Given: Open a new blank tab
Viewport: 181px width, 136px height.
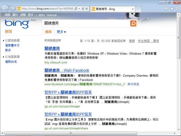Looking at the screenshot, I should [138, 9].
